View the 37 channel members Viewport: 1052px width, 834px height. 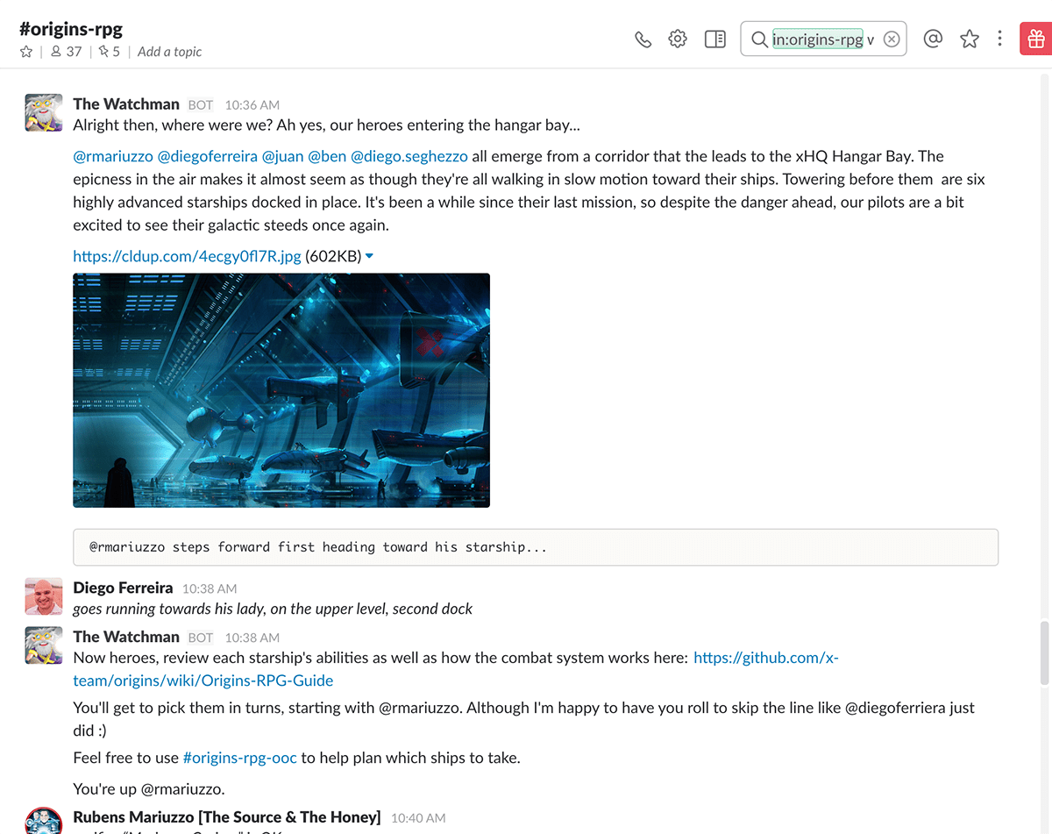[x=66, y=52]
